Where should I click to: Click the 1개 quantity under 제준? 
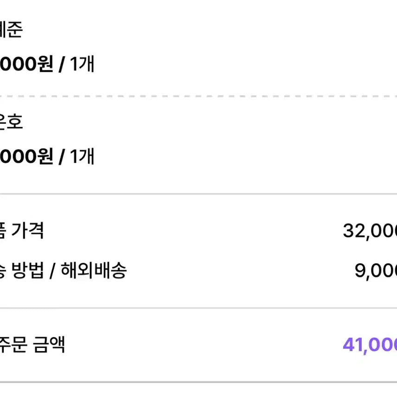coord(82,64)
